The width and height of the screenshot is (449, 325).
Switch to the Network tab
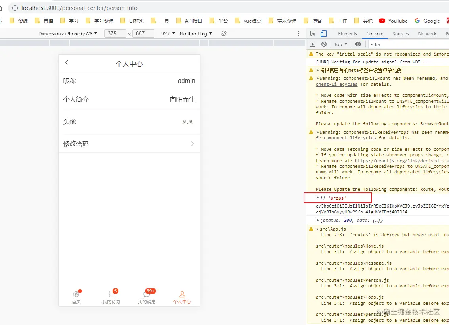(x=427, y=34)
